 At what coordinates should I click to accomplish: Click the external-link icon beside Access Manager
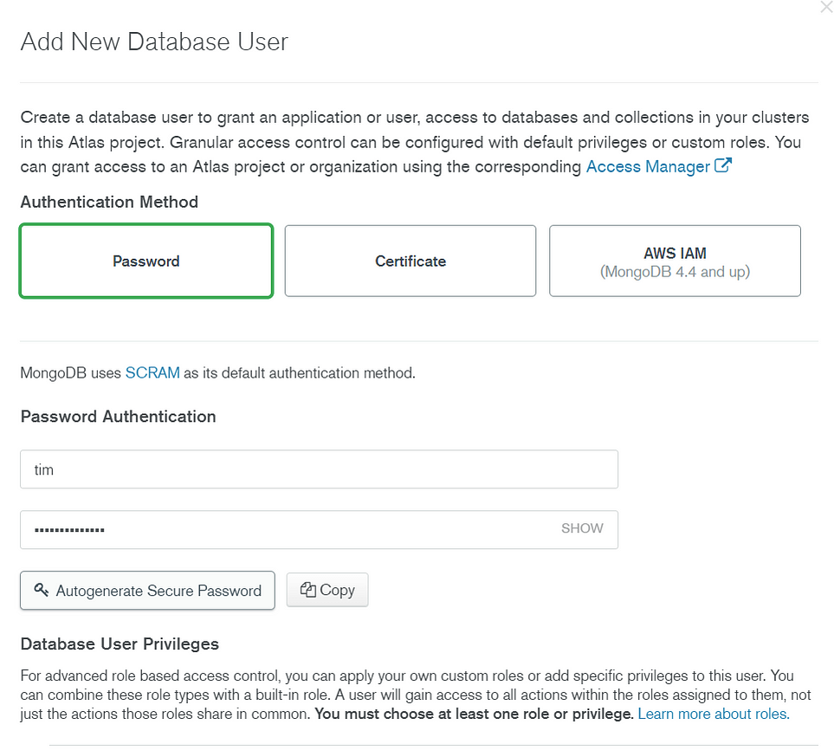click(723, 165)
